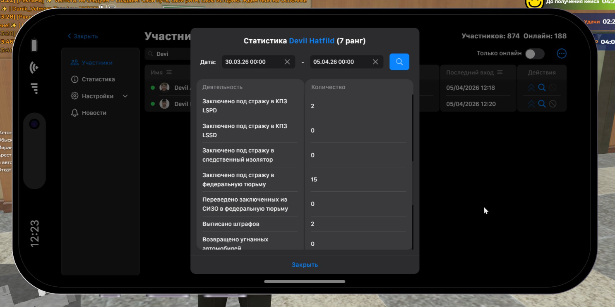
Task: Toggle the Только онлайн switch
Action: [534, 54]
